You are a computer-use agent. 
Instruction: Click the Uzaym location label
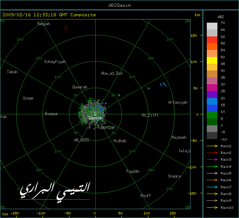coord(28,98)
